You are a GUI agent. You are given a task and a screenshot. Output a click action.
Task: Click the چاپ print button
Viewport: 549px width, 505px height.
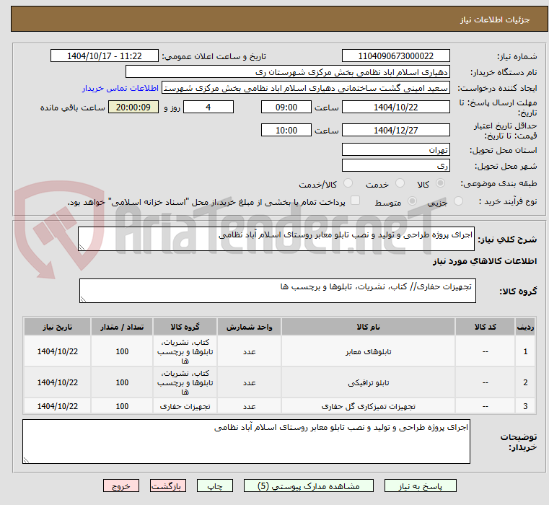tap(215, 486)
